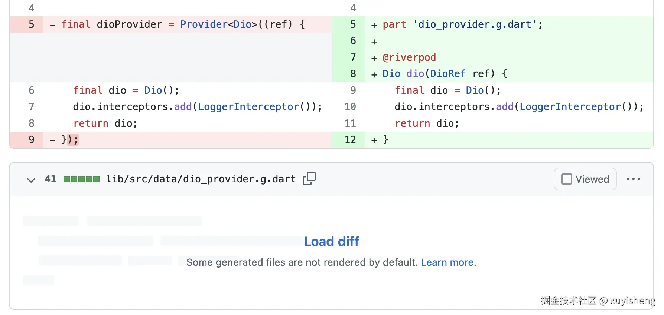
Task: Open the three-dot file options menu
Action: tap(633, 179)
